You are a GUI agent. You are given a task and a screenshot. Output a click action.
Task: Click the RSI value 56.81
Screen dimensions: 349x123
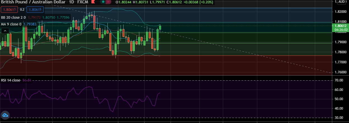coord(27,80)
